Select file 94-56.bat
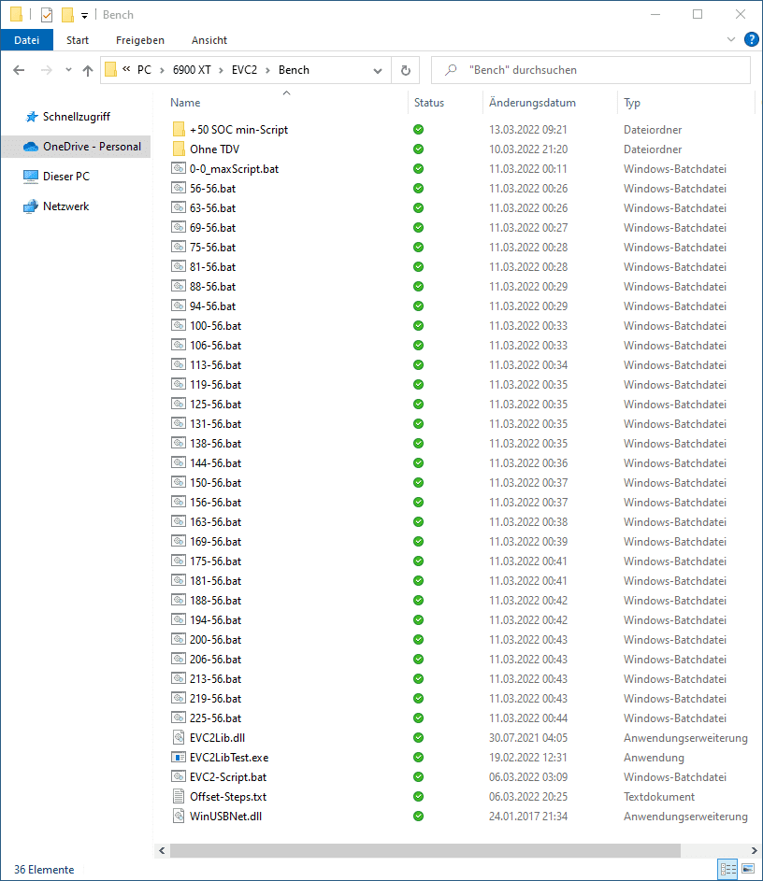The image size is (763, 881). [x=212, y=306]
